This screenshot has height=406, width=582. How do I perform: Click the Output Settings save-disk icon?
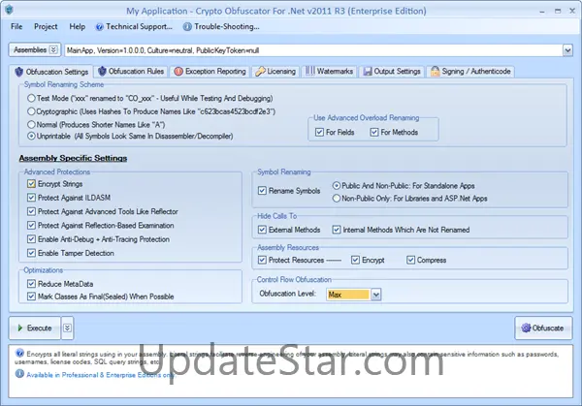click(x=368, y=71)
